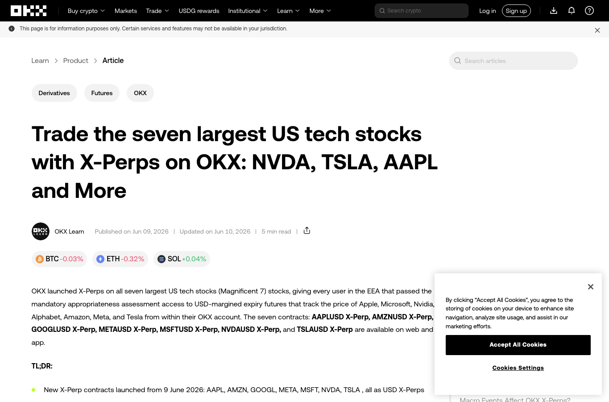The height and width of the screenshot is (402, 609).
Task: Expand the Learn dropdown in navbar
Action: pos(289,11)
